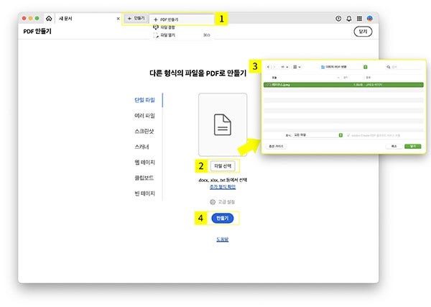Image resolution: width=431 pixels, height=307 pixels.
Task: Go forward in the file dialog
Action: 274,67
